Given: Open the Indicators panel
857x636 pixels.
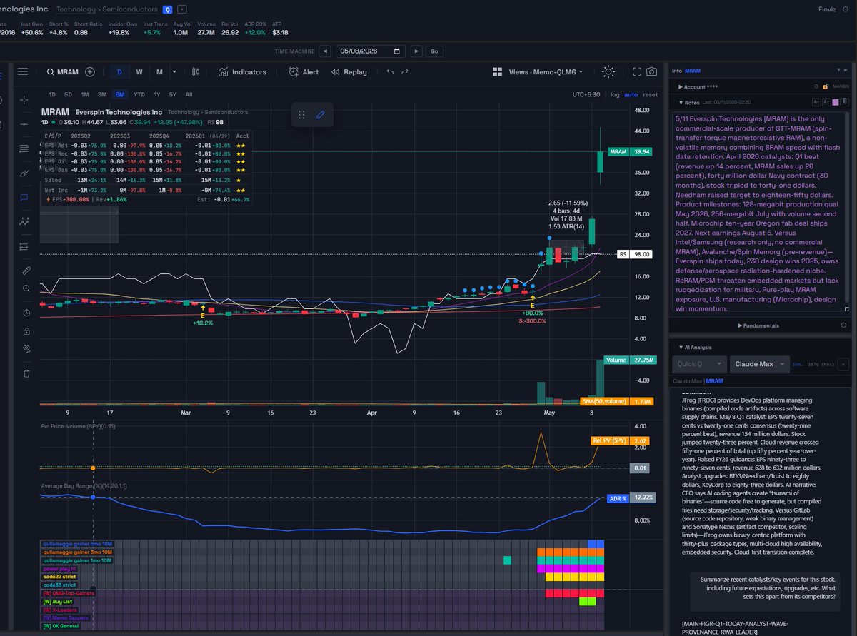Looking at the screenshot, I should [242, 71].
